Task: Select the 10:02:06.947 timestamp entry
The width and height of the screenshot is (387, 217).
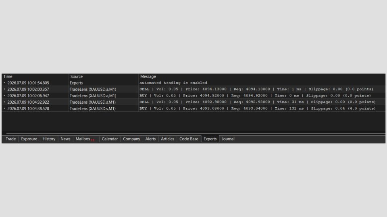Action: coord(28,96)
